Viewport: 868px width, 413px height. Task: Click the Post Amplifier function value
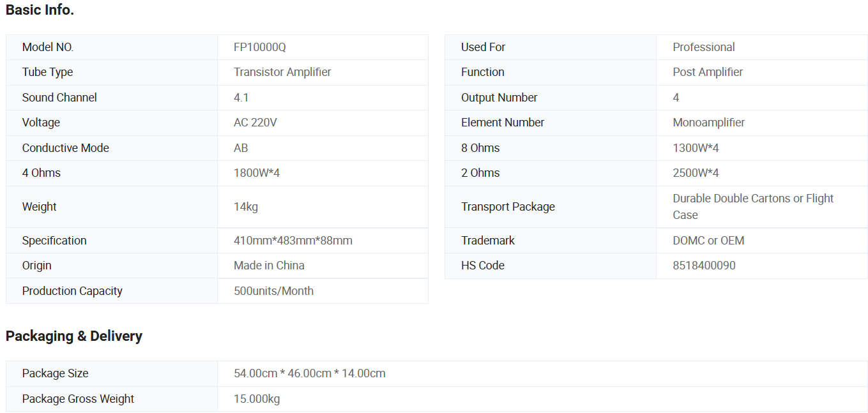click(x=708, y=72)
